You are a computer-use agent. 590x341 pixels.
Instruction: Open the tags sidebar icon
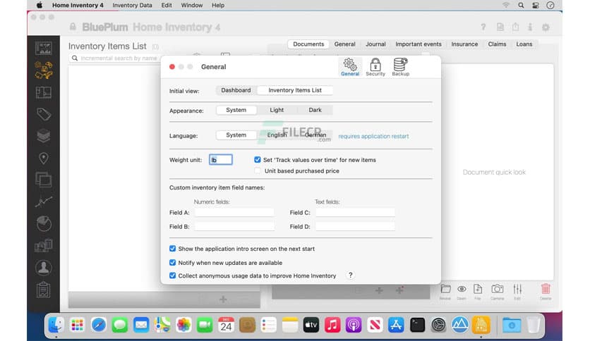click(x=44, y=114)
